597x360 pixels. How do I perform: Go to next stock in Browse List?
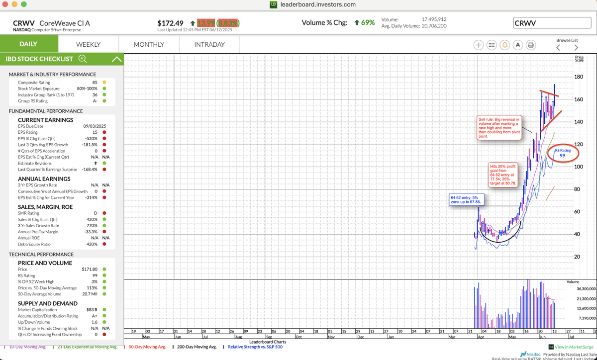pos(576,48)
